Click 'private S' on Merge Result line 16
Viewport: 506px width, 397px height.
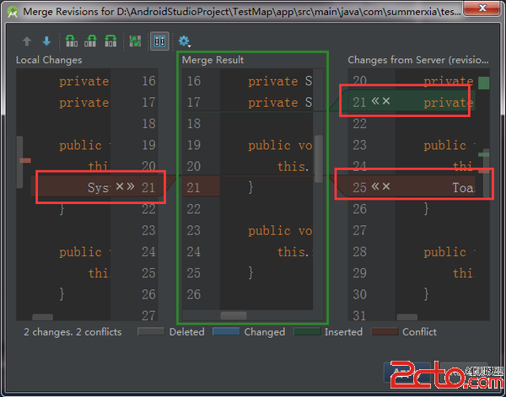[x=280, y=81]
